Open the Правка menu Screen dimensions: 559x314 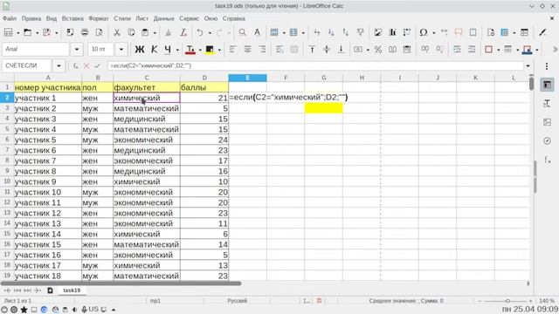(x=31, y=18)
